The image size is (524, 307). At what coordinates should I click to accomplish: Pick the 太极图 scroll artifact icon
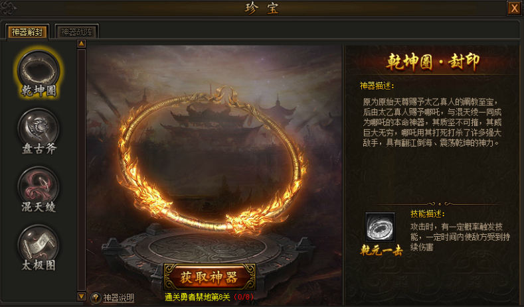tap(39, 245)
